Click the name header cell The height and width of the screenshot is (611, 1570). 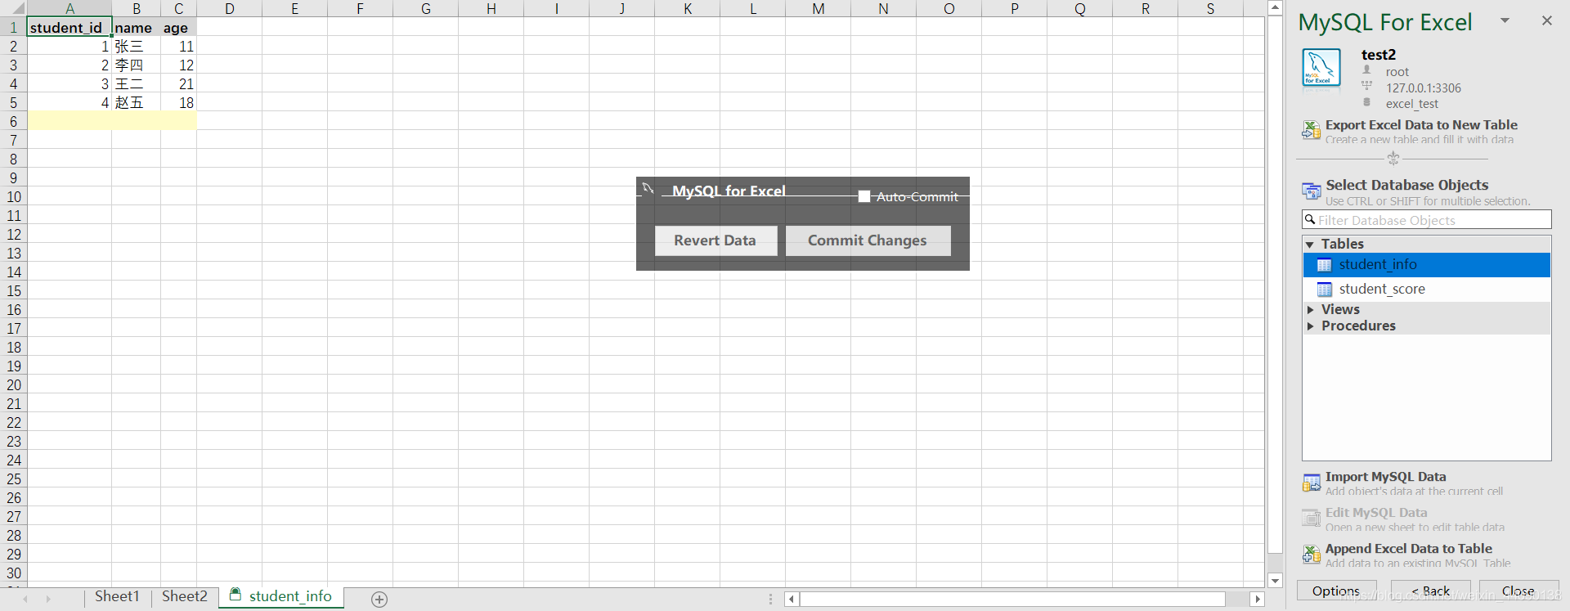(136, 28)
